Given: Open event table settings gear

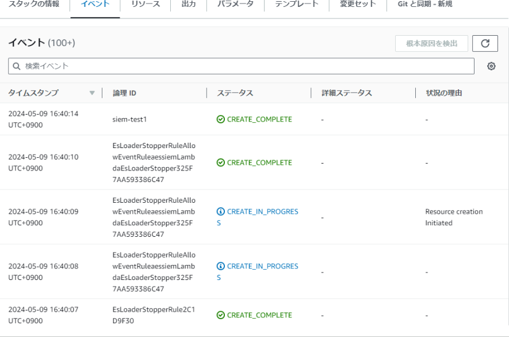Looking at the screenshot, I should (491, 66).
